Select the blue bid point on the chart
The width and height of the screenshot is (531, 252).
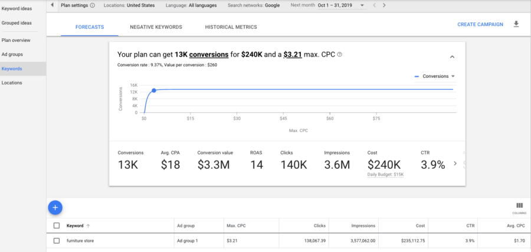154,90
